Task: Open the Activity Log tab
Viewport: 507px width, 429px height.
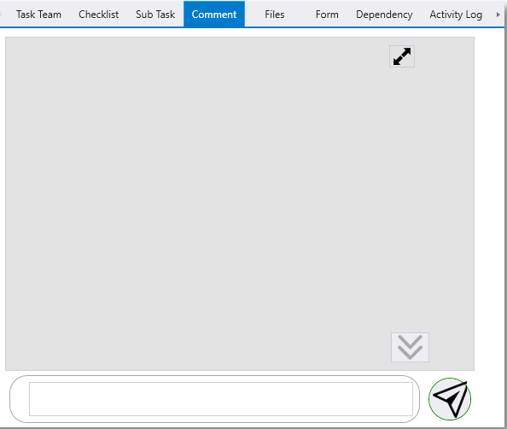Action: [x=456, y=15]
